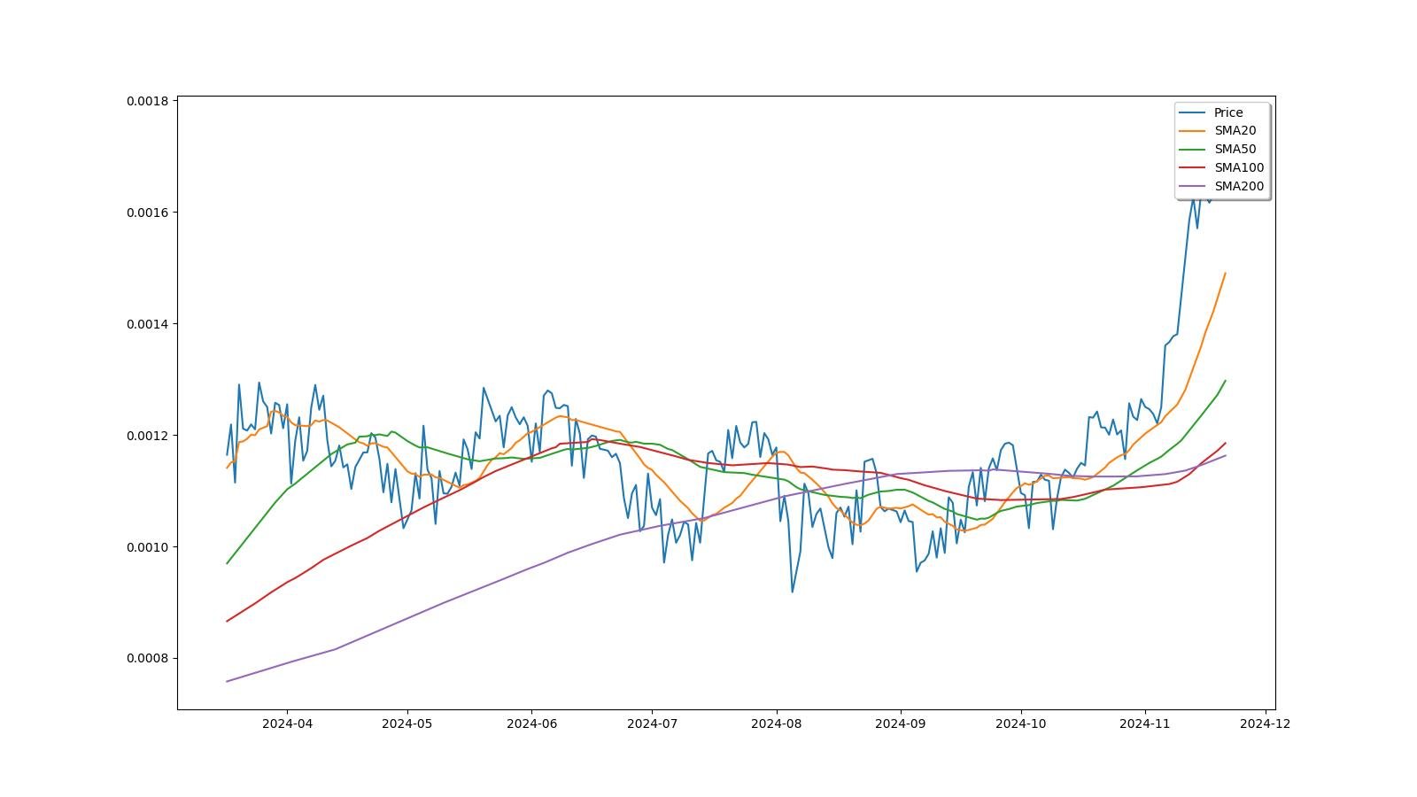The height and width of the screenshot is (797, 1417).
Task: Click the Price legend label
Action: coord(1228,112)
